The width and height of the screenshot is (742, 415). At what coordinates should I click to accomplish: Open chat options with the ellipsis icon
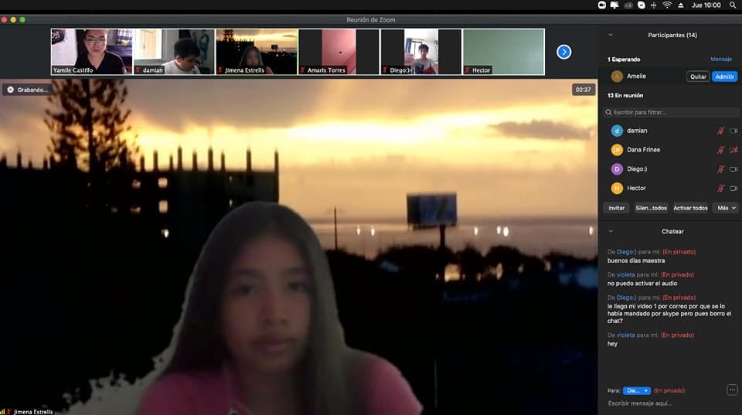[x=732, y=390]
